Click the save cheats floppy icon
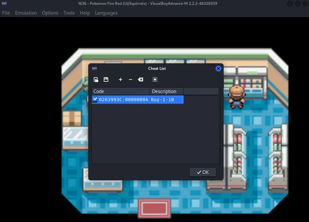The image size is (309, 222). coord(106,79)
